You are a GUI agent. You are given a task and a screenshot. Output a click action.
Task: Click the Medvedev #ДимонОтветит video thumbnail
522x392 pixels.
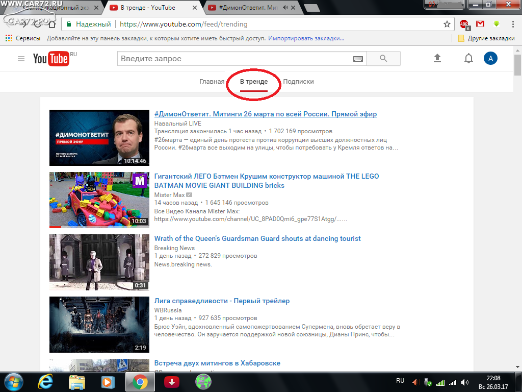(99, 138)
